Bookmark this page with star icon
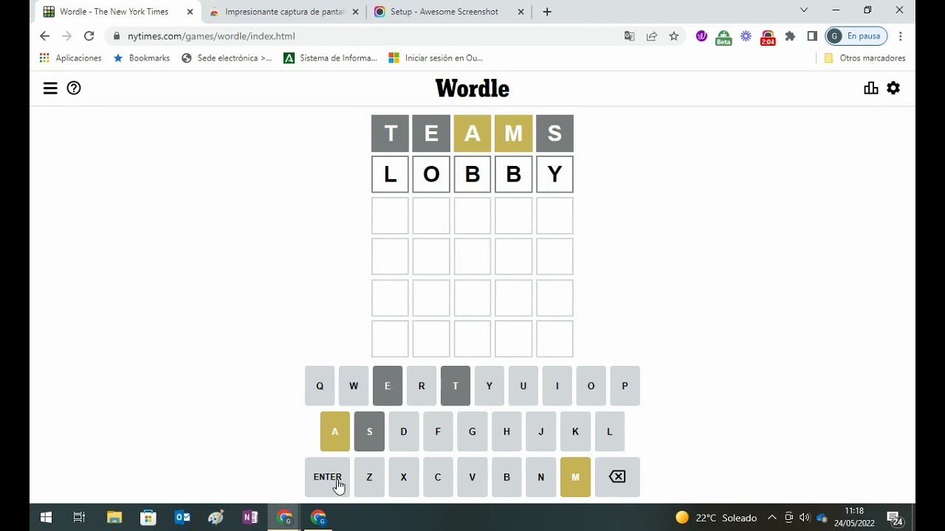 (673, 36)
